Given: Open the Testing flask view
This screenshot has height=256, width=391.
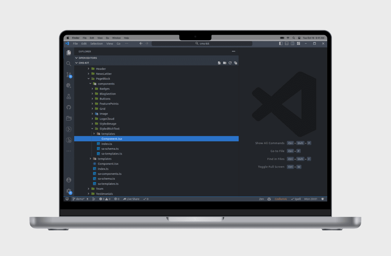Looking at the screenshot, I should click(68, 96).
